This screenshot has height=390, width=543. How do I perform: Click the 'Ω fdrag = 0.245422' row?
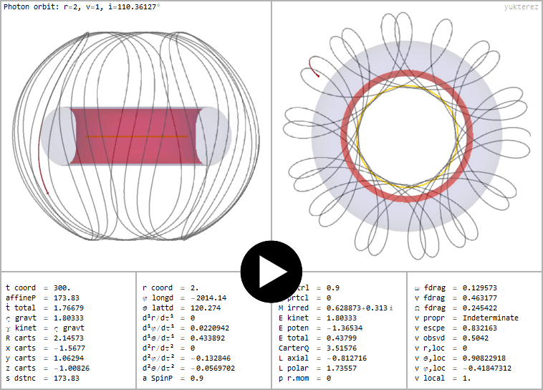(456, 308)
